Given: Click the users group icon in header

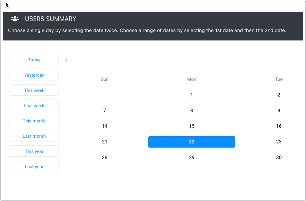Looking at the screenshot, I should point(15,19).
